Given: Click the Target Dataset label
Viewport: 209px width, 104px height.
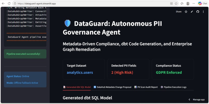Looking at the screenshot, I should click(76, 66).
